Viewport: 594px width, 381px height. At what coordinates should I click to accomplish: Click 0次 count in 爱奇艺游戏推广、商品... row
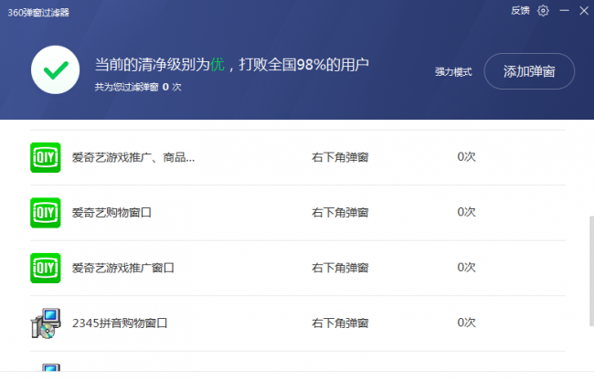point(466,156)
